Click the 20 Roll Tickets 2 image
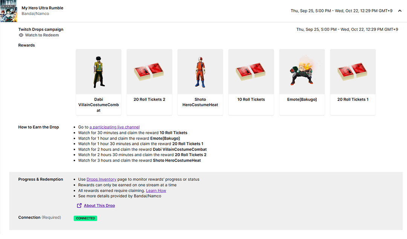407x239 pixels. [149, 72]
